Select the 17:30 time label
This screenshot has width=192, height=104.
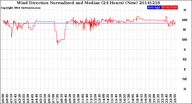(x=129, y=98)
